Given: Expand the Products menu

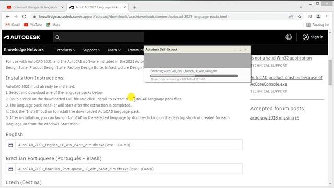Looking at the screenshot, I should tap(66, 50).
